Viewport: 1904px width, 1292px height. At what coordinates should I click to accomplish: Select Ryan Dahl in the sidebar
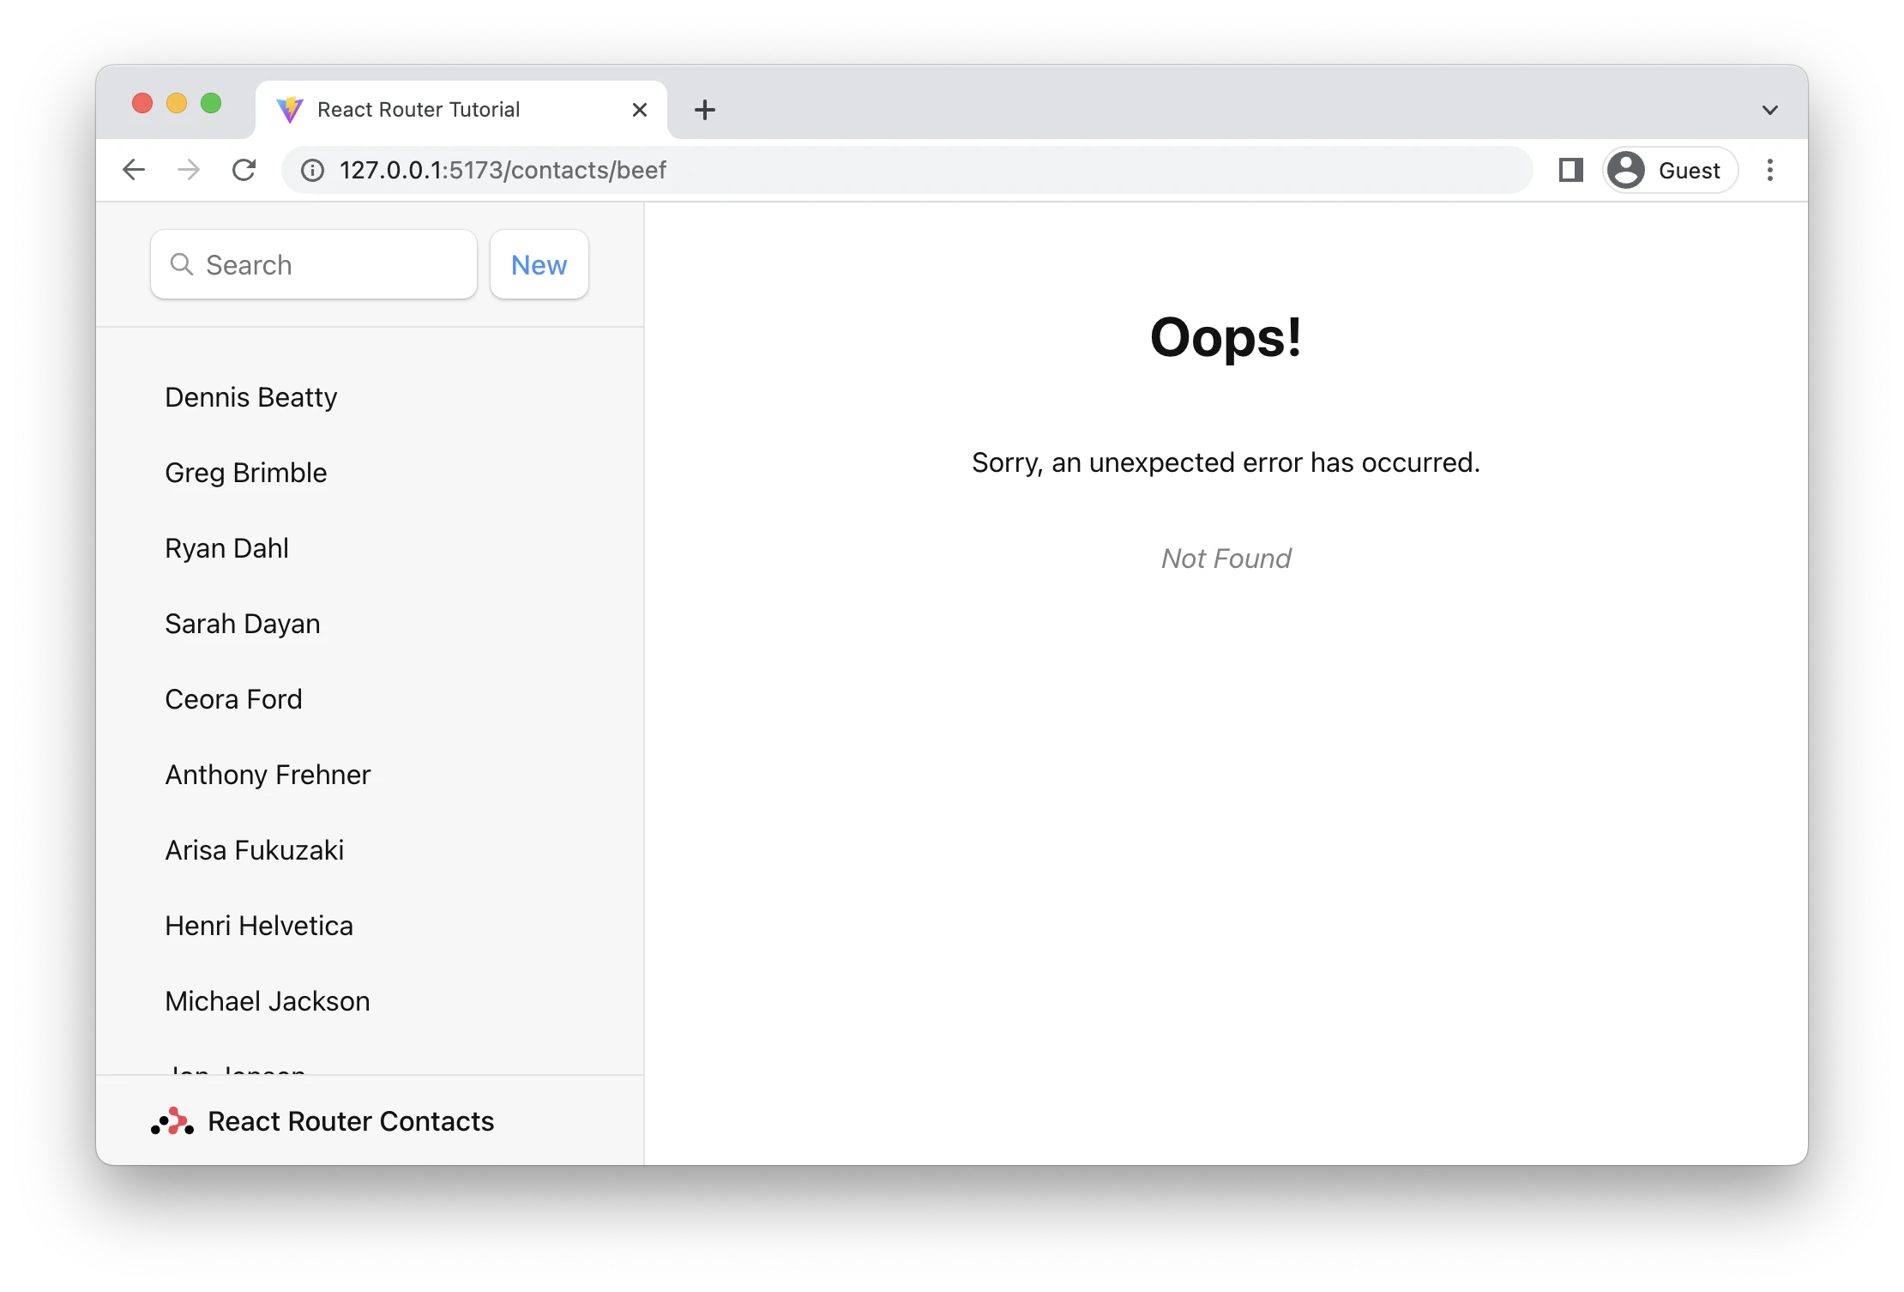coord(227,548)
